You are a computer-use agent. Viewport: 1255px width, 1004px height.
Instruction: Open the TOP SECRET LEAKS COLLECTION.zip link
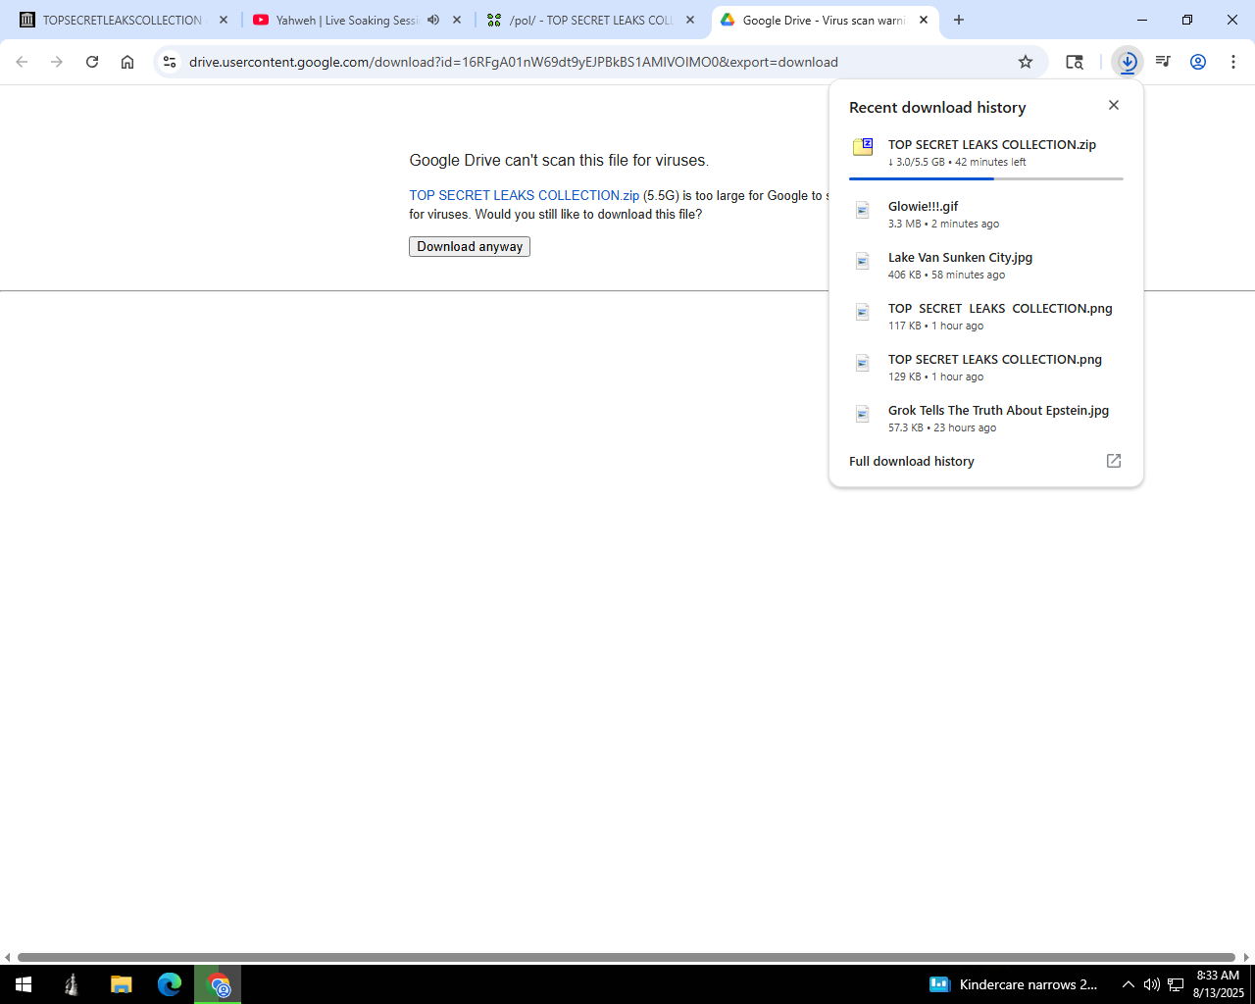[x=525, y=195]
